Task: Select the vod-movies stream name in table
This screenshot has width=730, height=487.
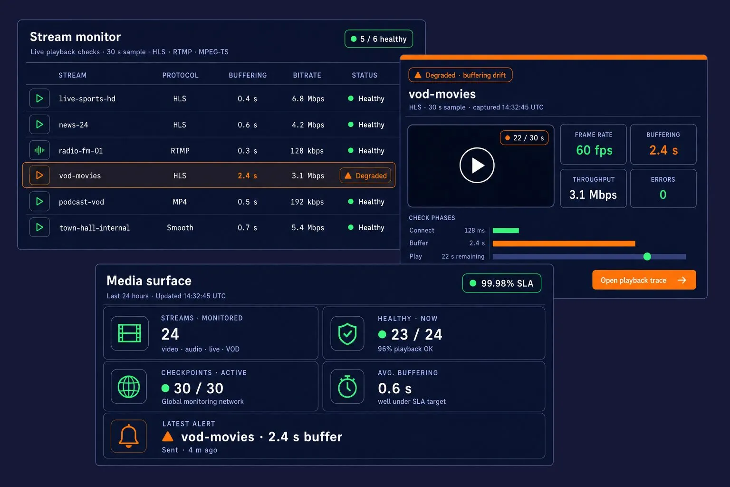Action: [80, 176]
